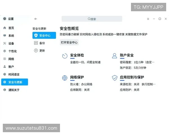The image size is (169, 135).
Task: Click the 应用控制与保护 shield check icon
Action: point(115,78)
